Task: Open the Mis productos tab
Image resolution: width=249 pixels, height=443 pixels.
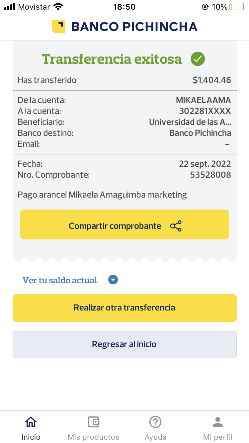Action: pyautogui.click(x=93, y=437)
